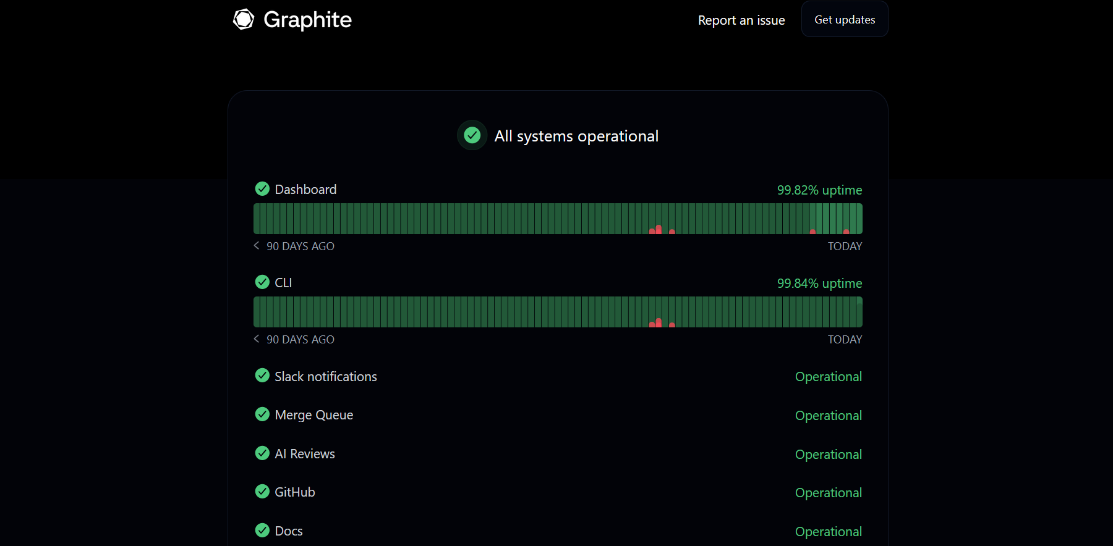Click the GitHub status check icon

click(262, 491)
